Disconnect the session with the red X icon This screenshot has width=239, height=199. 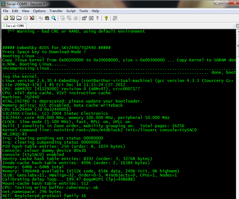point(32,18)
